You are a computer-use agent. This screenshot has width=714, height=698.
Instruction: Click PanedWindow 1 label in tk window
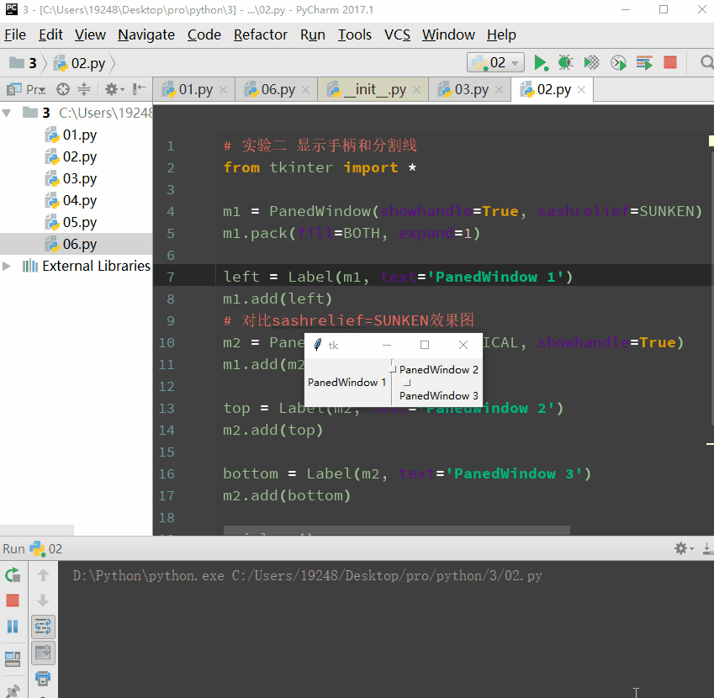click(x=347, y=383)
